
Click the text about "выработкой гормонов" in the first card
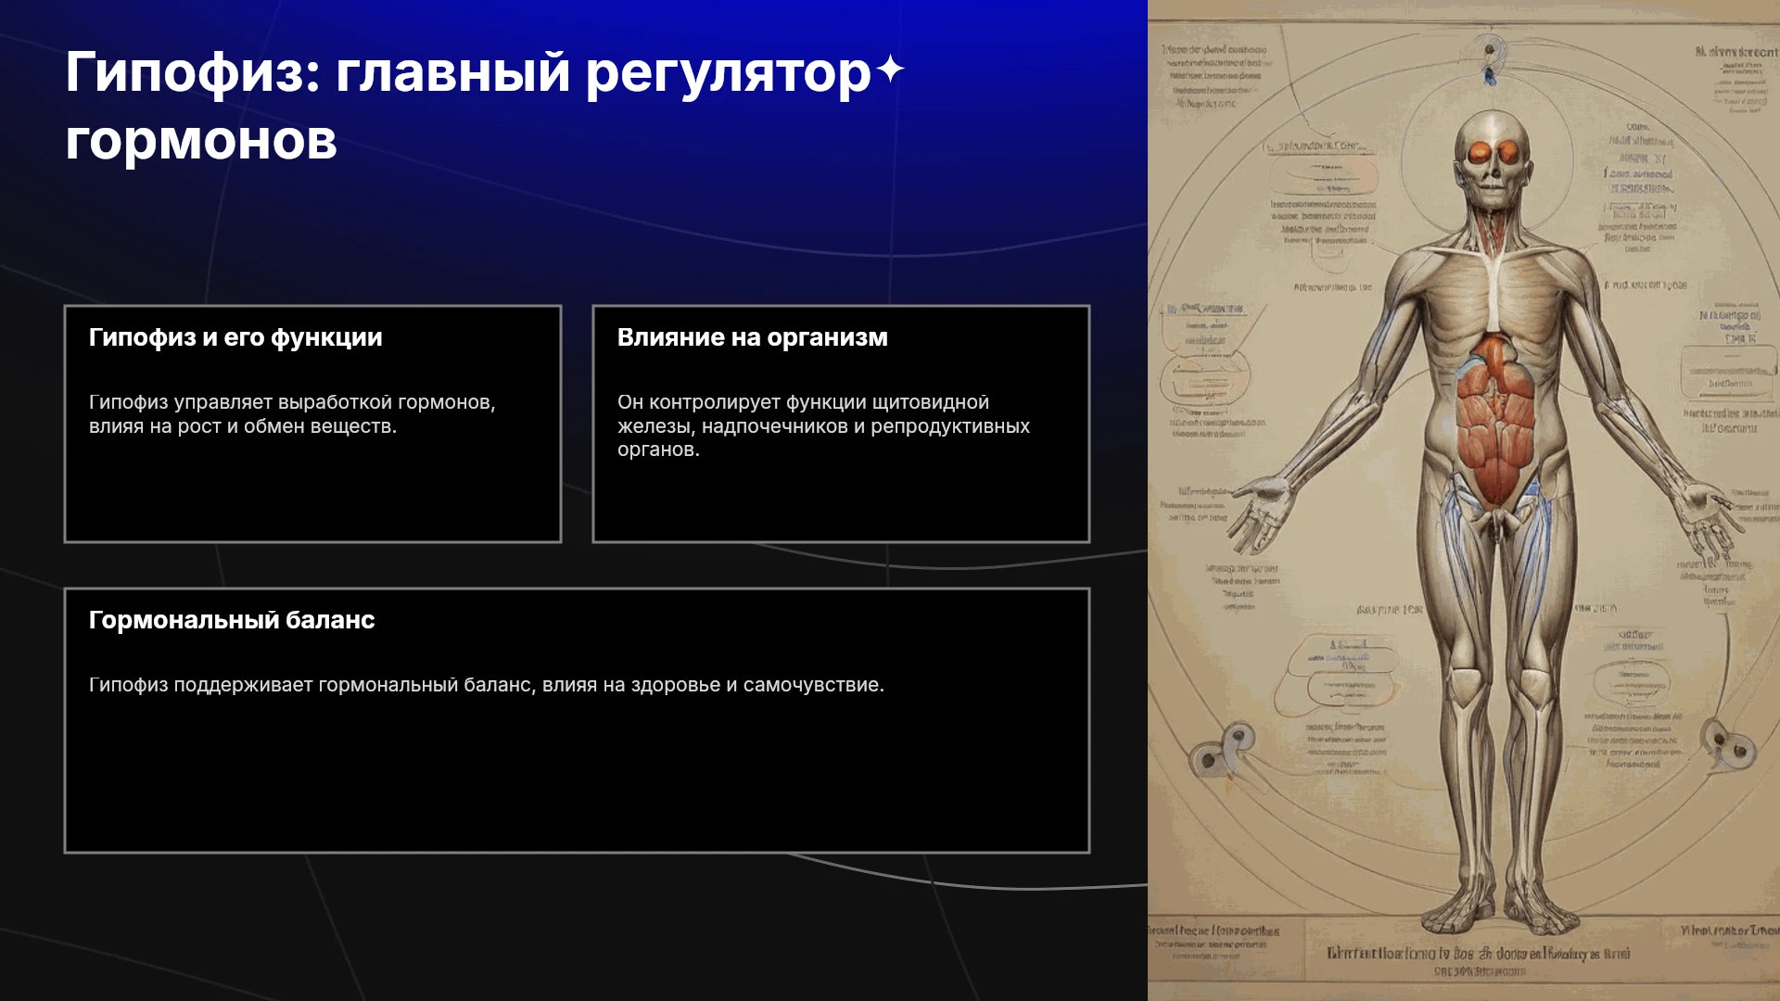point(292,414)
